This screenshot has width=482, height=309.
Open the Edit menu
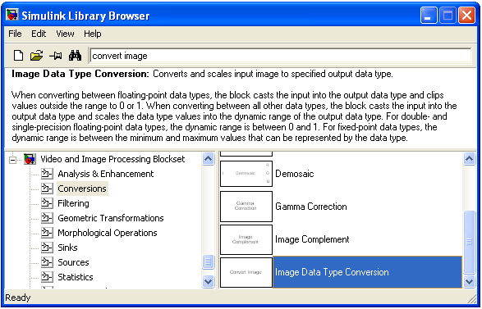click(x=39, y=34)
